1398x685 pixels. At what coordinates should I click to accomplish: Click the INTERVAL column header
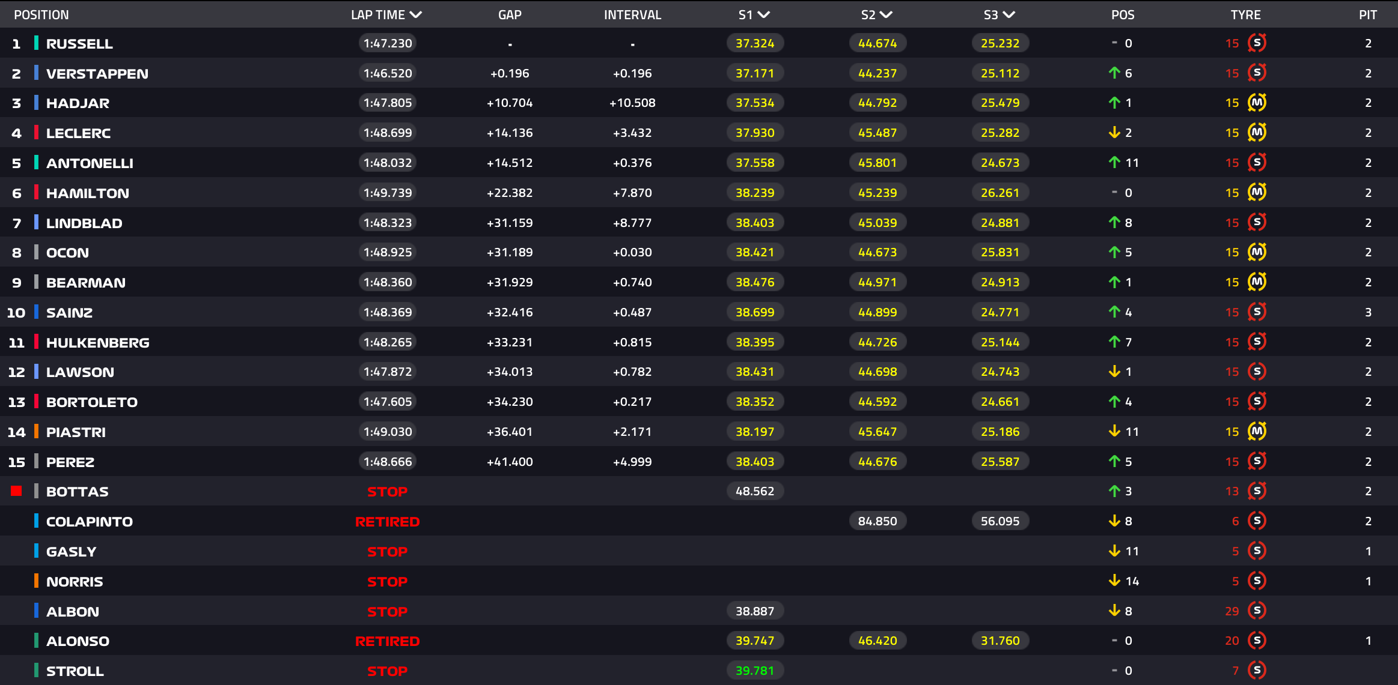tap(632, 15)
